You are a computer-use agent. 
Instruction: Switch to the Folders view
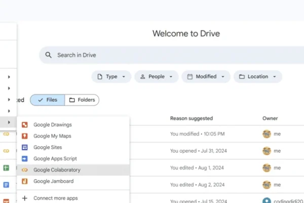click(x=82, y=100)
